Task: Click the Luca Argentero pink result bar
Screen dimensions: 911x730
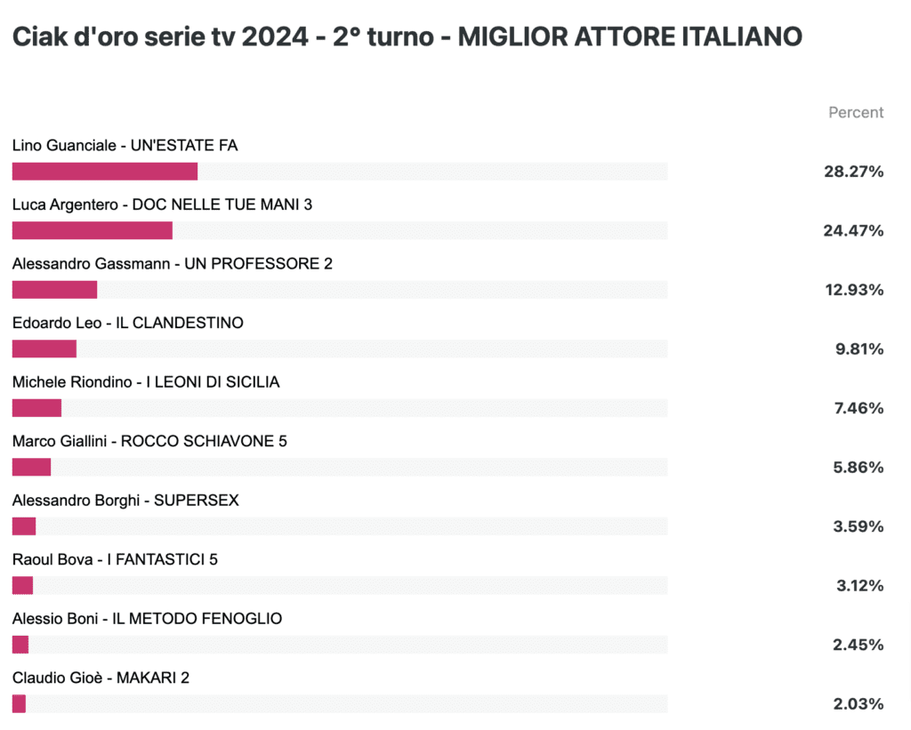Action: click(93, 230)
